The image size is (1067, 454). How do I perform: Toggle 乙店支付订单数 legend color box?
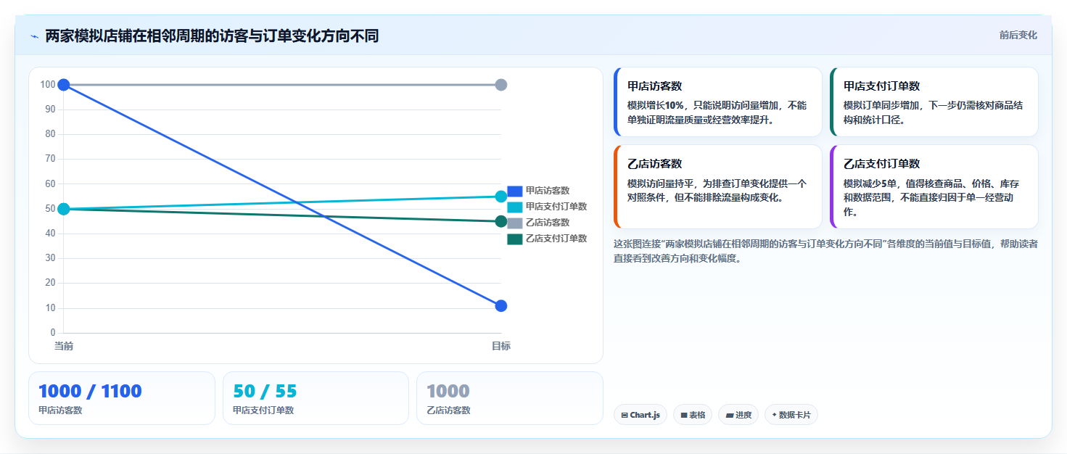coord(514,239)
